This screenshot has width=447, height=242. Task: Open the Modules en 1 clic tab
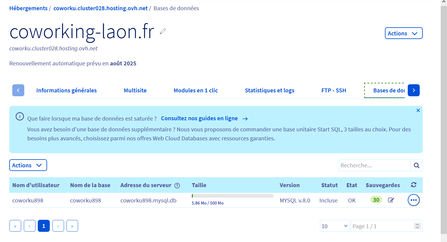coord(196,90)
